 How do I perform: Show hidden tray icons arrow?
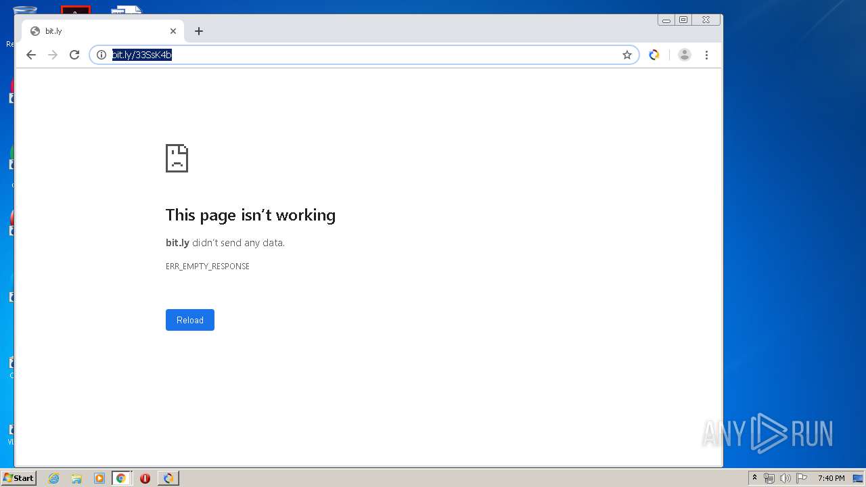(754, 478)
